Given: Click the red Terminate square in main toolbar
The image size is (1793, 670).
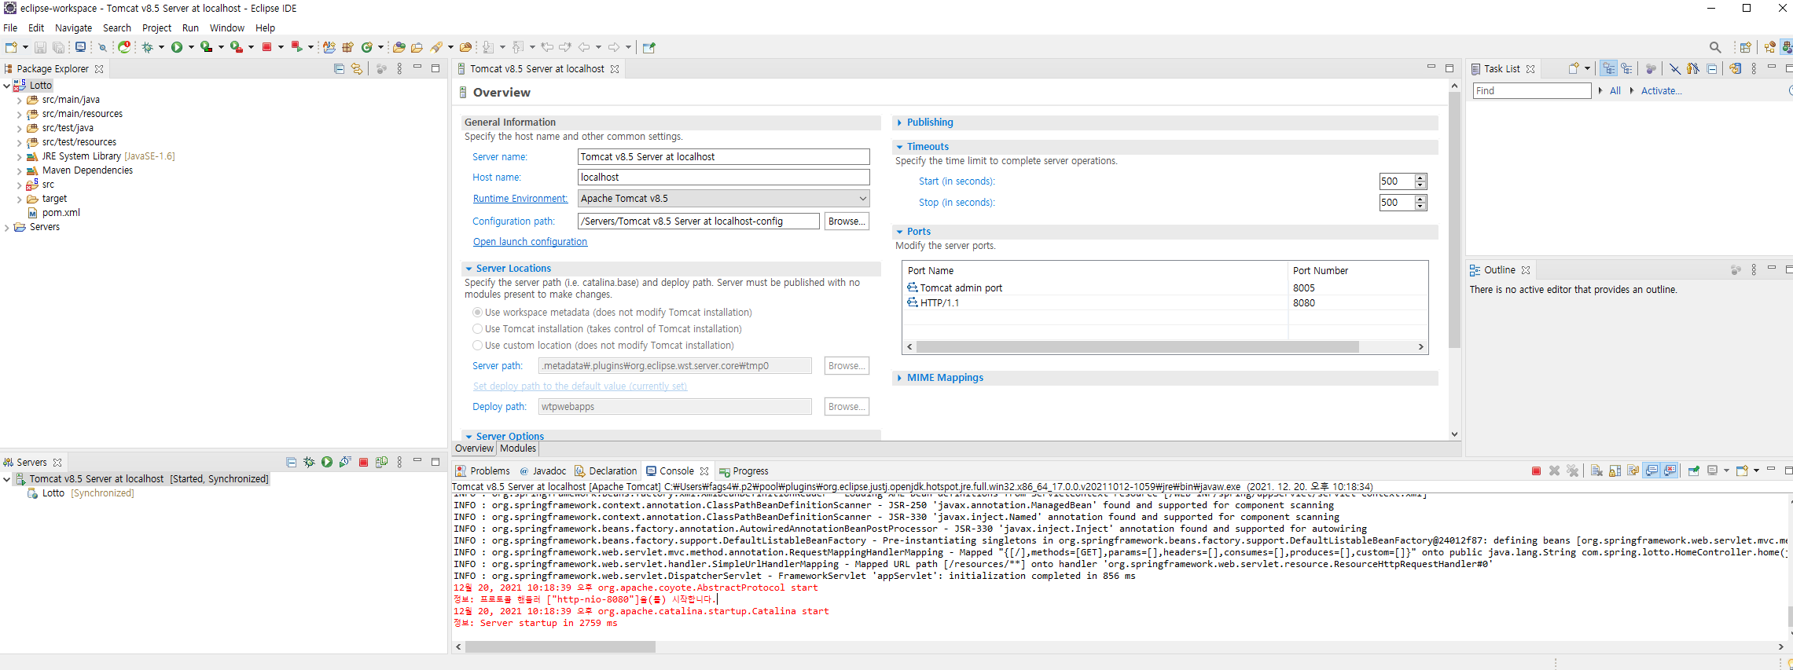Looking at the screenshot, I should pos(266,47).
